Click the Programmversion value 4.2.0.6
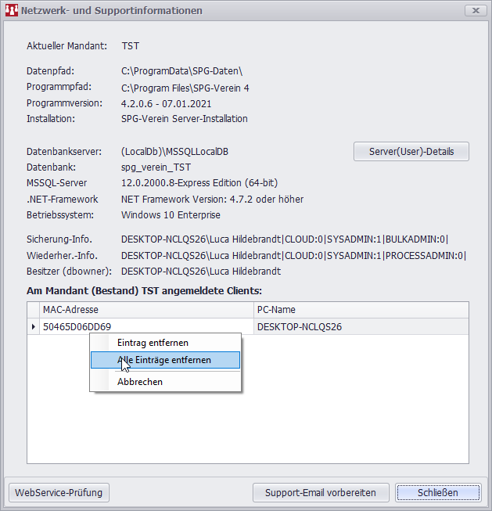The width and height of the screenshot is (492, 511). click(x=166, y=103)
